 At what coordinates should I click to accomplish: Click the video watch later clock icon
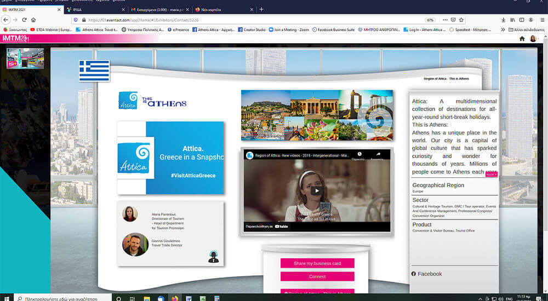[x=359, y=154]
